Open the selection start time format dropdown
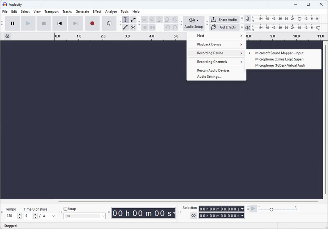This screenshot has width=328, height=229. 242,209
